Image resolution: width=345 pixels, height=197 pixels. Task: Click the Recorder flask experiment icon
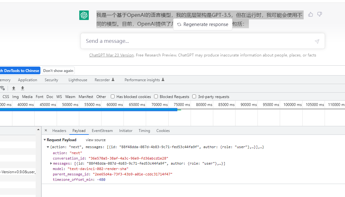tap(113, 80)
